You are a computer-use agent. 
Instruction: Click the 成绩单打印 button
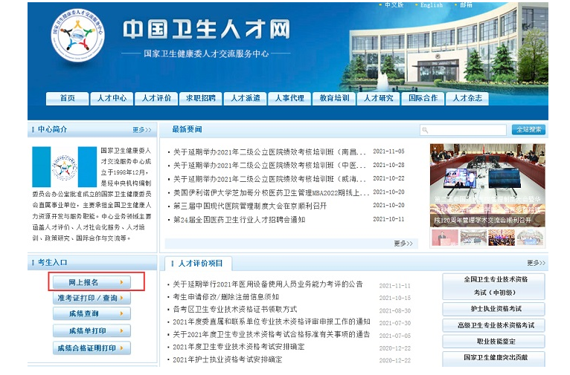[x=92, y=330]
